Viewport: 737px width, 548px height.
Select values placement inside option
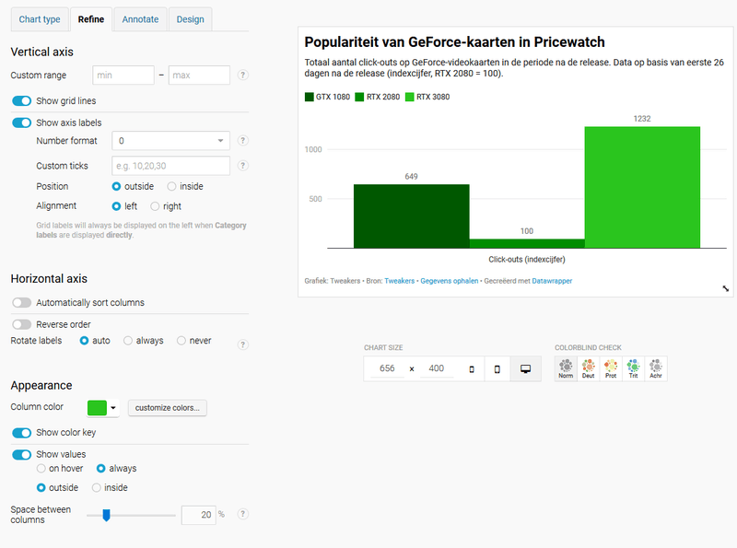tap(97, 488)
